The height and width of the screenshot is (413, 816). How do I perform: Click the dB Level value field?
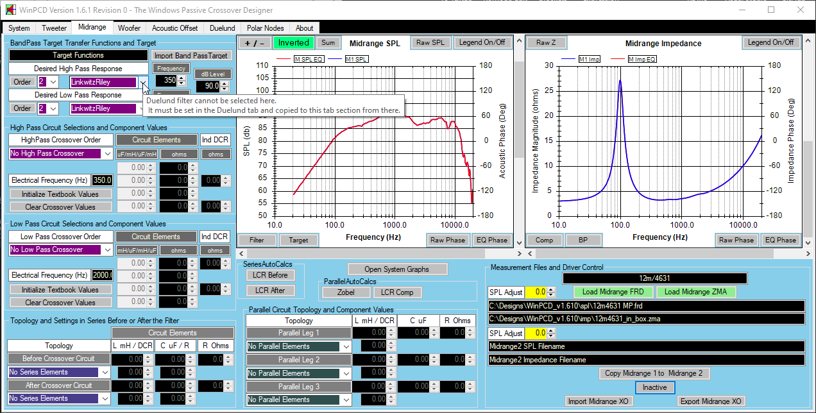click(209, 86)
